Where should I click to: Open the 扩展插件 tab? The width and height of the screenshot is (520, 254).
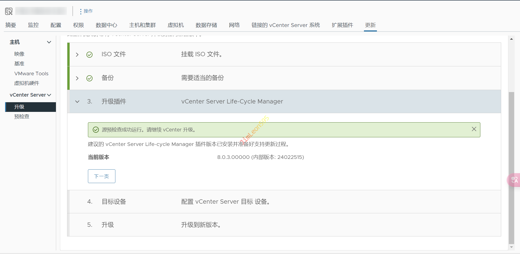(342, 25)
